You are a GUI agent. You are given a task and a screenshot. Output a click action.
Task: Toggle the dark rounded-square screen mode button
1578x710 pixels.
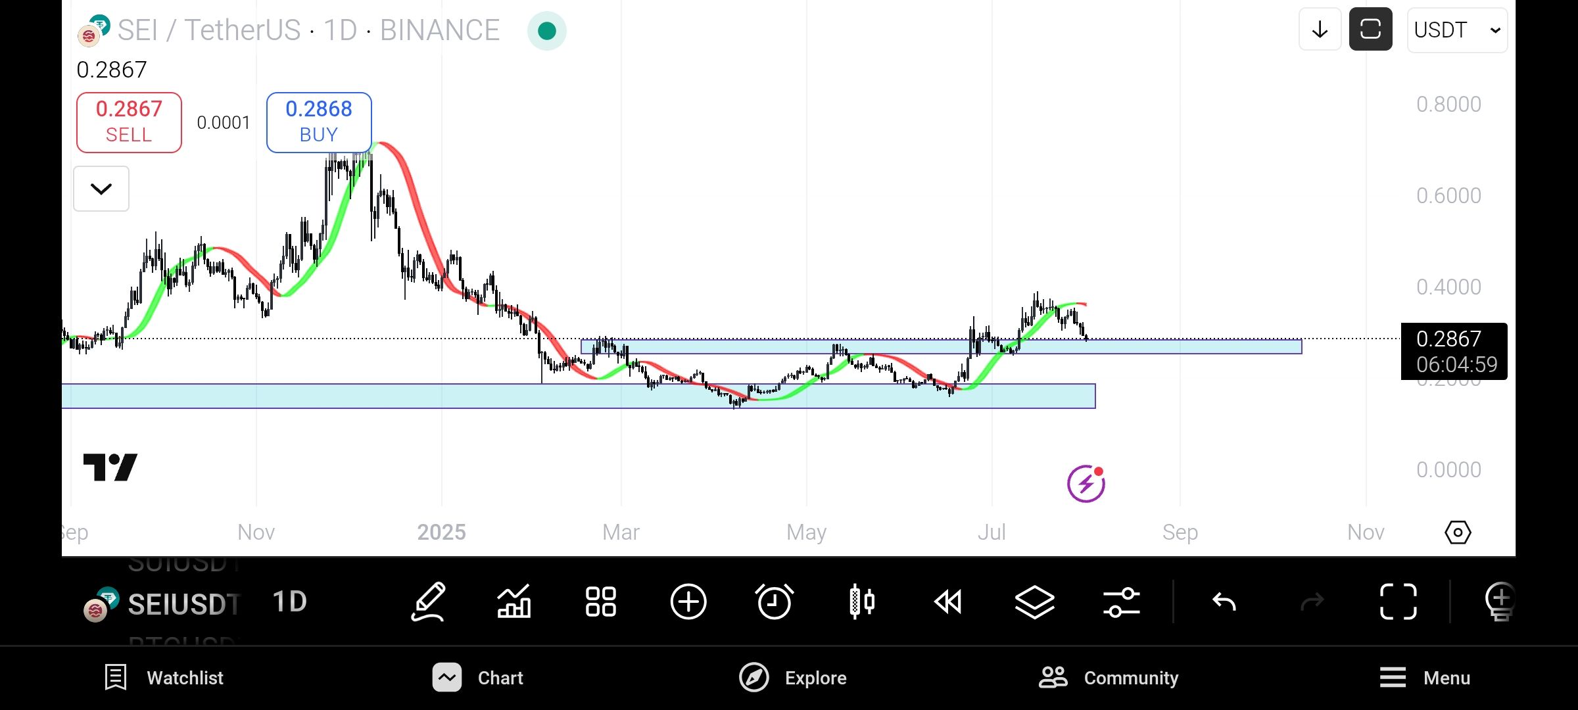coord(1370,30)
